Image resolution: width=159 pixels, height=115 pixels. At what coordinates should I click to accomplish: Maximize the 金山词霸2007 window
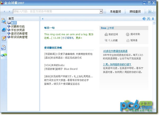149,3
